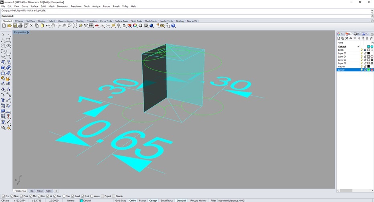
Task: Select the Polyline tool in left toolbar
Action: pyautogui.click(x=3, y=40)
